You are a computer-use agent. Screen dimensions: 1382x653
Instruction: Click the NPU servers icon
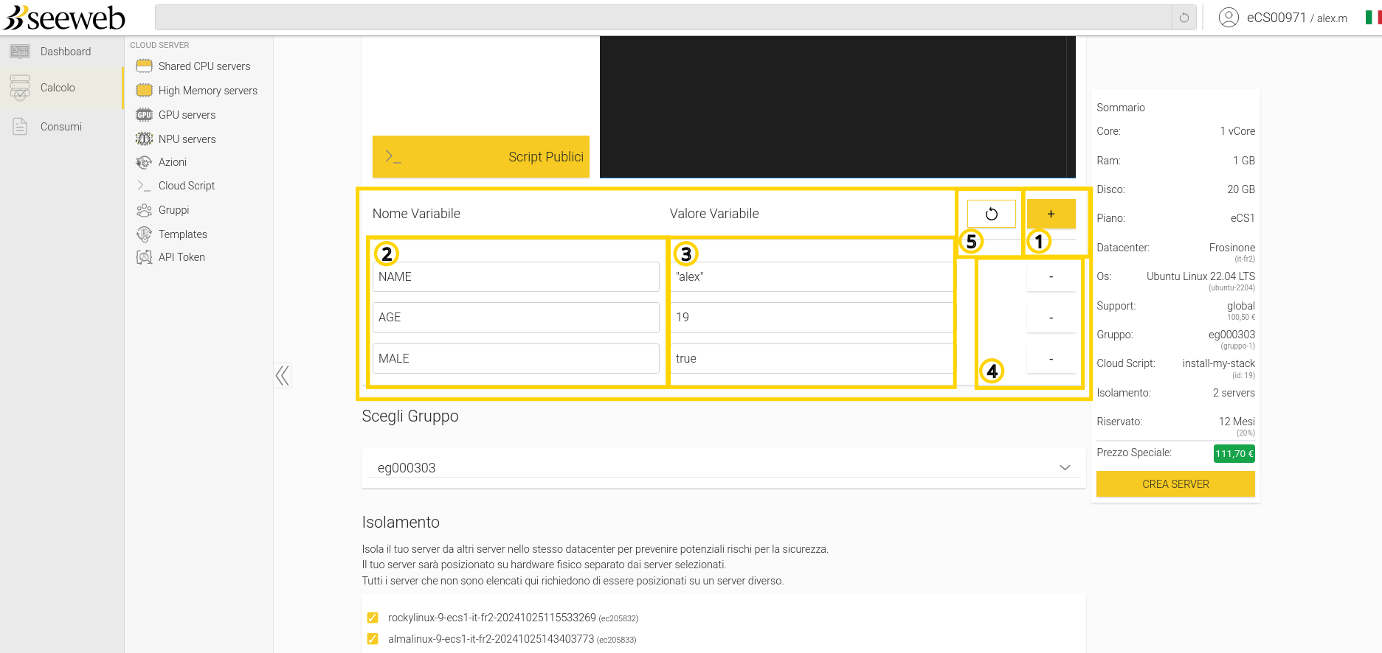pyautogui.click(x=144, y=139)
